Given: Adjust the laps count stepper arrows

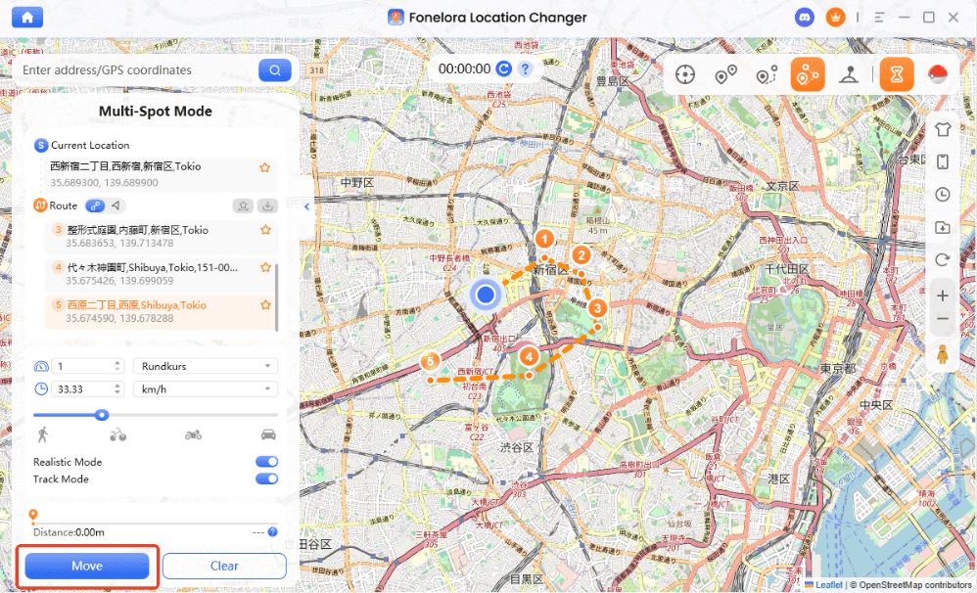Looking at the screenshot, I should 117,366.
